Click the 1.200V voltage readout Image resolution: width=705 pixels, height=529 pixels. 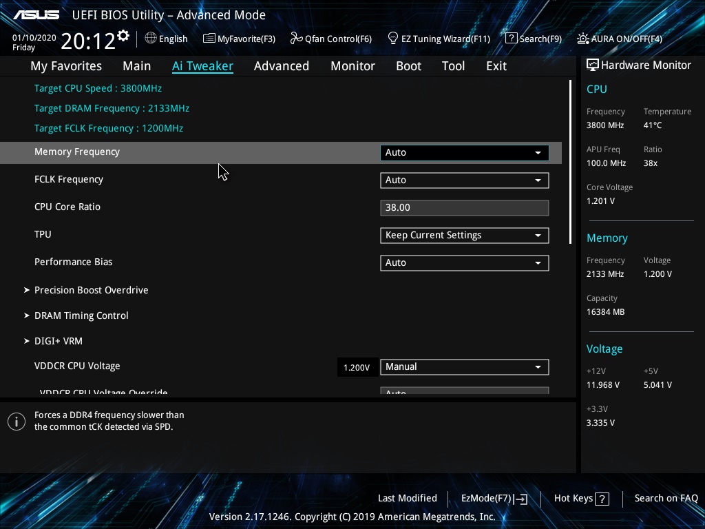click(357, 368)
